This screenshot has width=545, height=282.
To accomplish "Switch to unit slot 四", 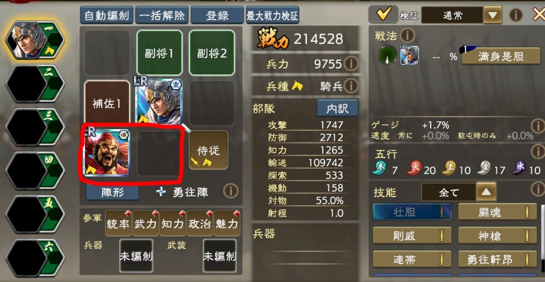I will click(35, 171).
